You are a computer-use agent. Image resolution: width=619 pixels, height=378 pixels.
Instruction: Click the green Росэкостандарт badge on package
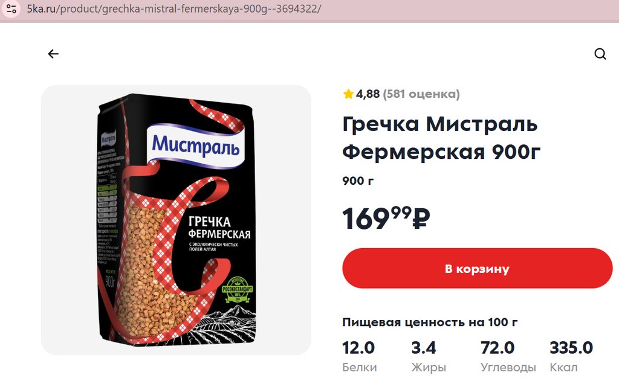pyautogui.click(x=237, y=289)
